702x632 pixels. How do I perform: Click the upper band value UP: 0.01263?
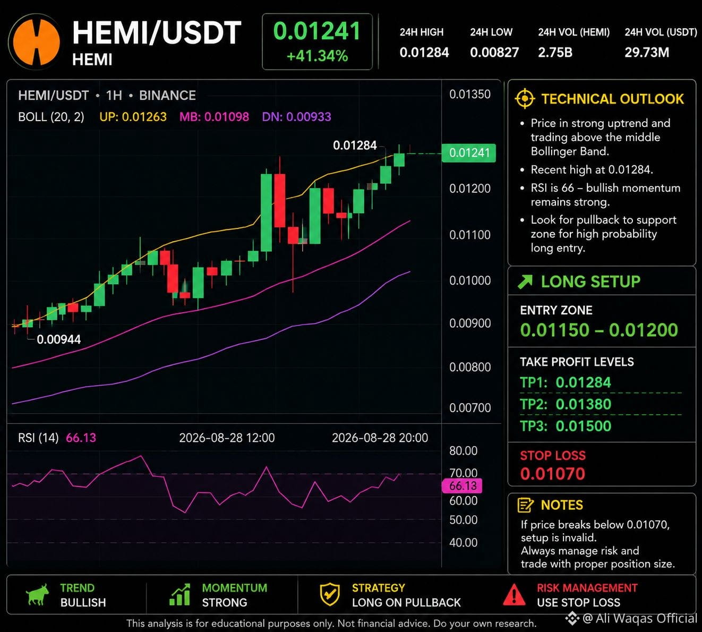[x=133, y=117]
